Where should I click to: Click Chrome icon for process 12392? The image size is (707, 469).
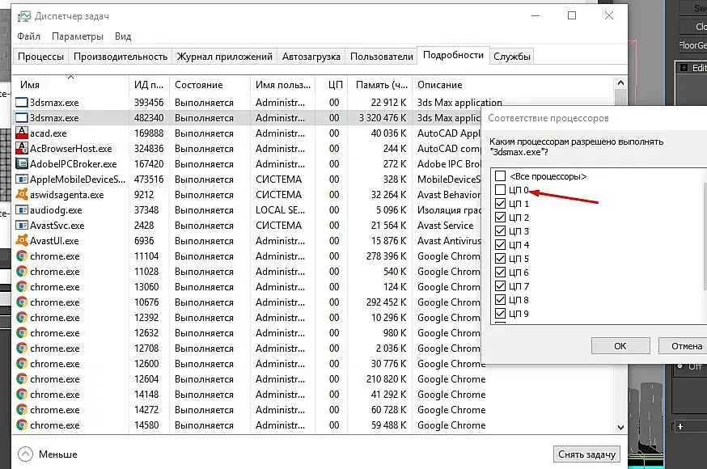coord(22,317)
